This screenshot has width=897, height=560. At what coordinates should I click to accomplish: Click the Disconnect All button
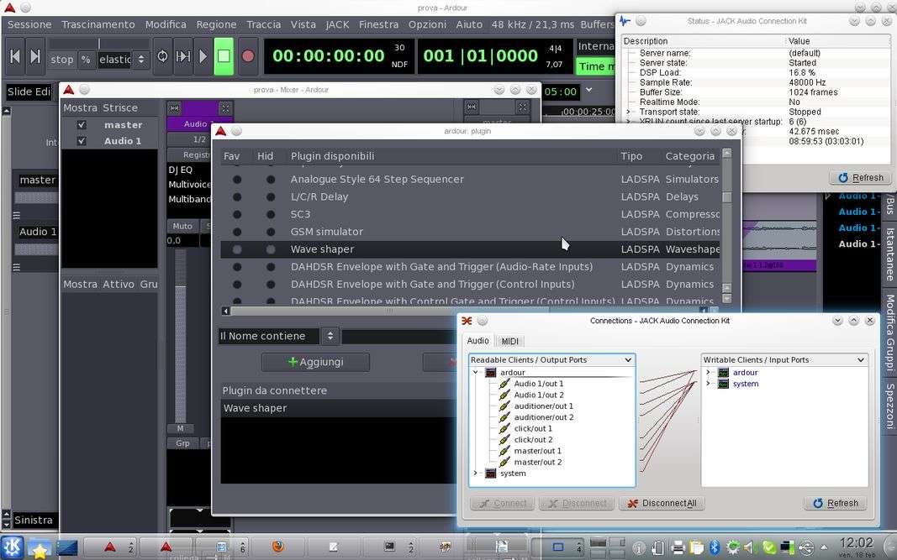662,503
